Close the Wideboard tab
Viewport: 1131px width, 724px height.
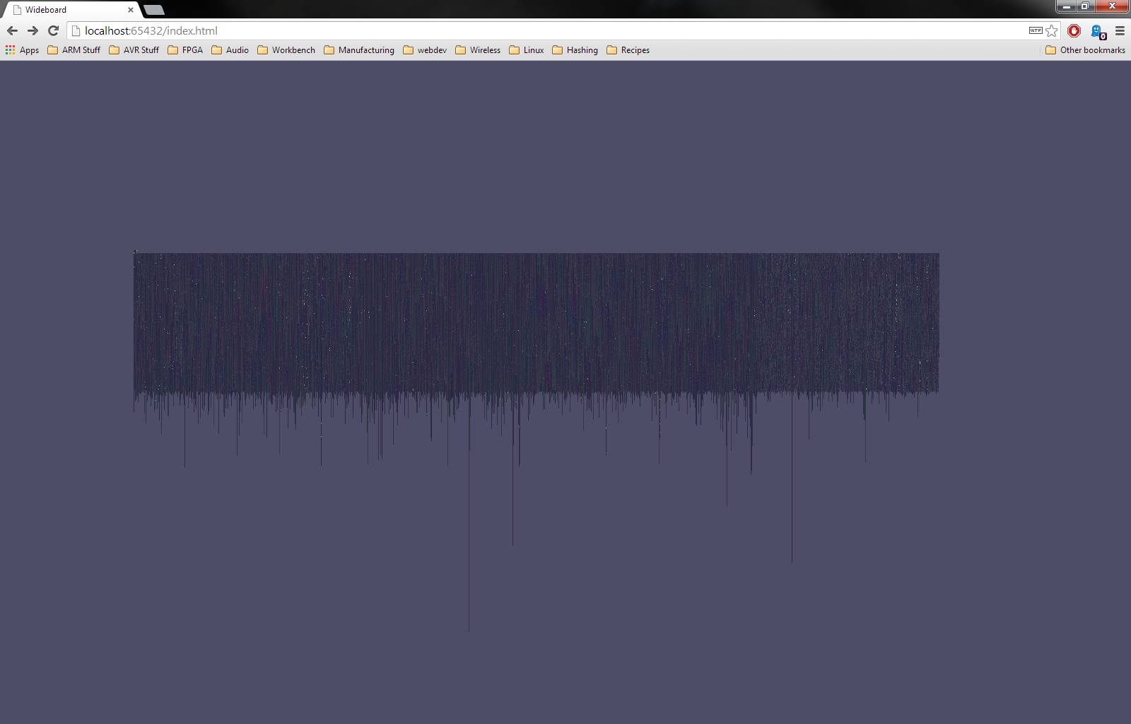tap(130, 10)
